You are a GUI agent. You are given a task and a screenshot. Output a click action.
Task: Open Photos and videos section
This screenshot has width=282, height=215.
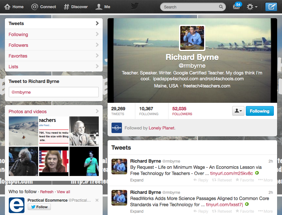pyautogui.click(x=28, y=112)
